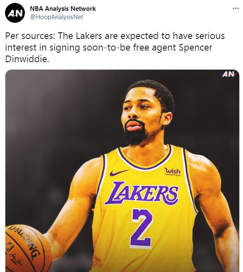This screenshot has height=272, width=243.
Task: Click the Spalding basketball in the photo
Action: [28, 248]
